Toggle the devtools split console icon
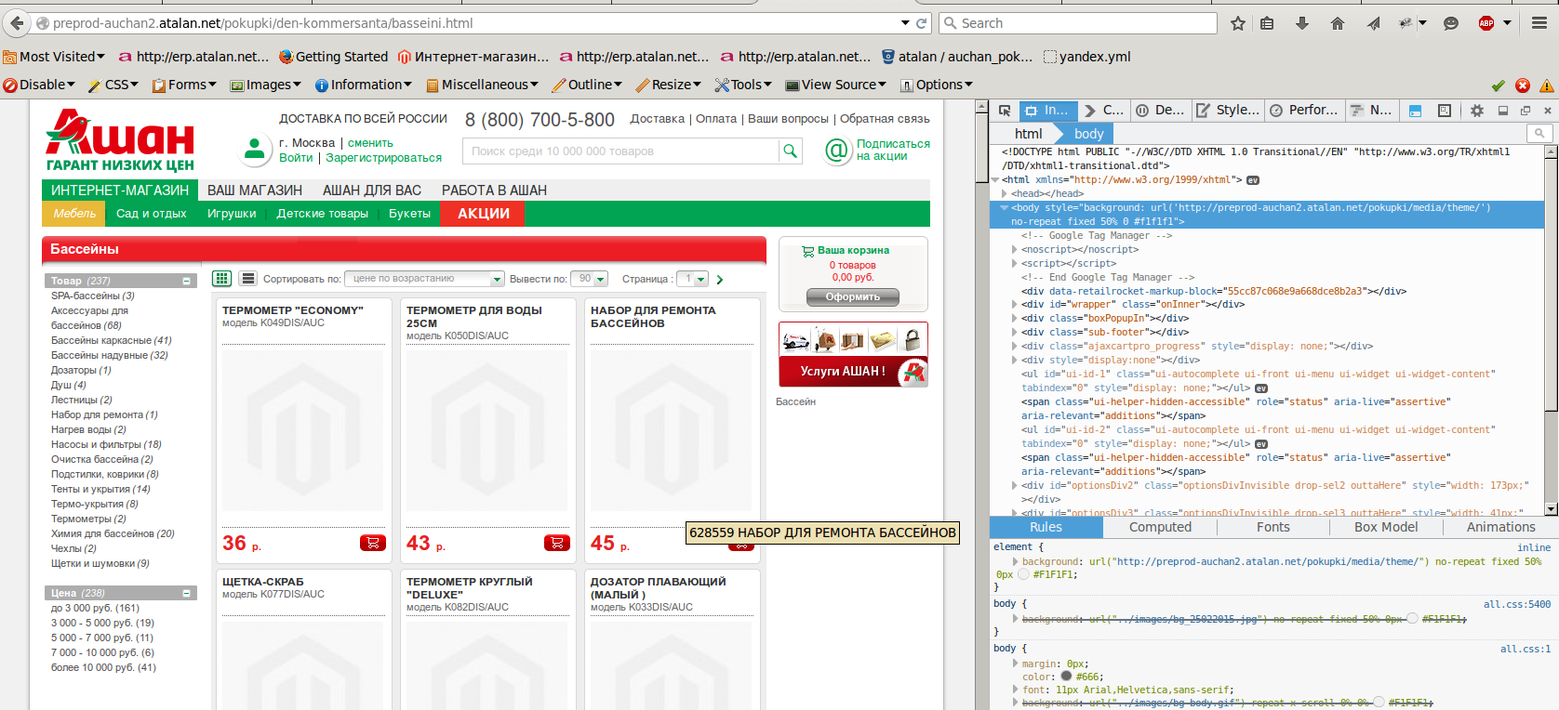Viewport: 1559px width, 710px height. click(1415, 111)
